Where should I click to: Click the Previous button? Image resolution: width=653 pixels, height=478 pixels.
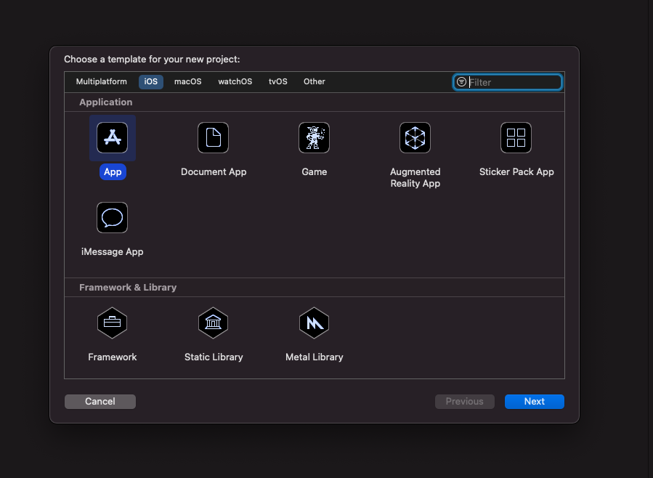(465, 402)
